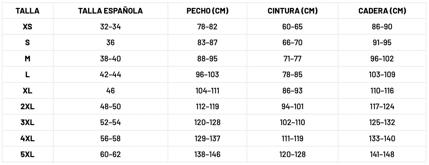
Task: Click the Spanish size 32–34 cell
Action: [x=110, y=27]
